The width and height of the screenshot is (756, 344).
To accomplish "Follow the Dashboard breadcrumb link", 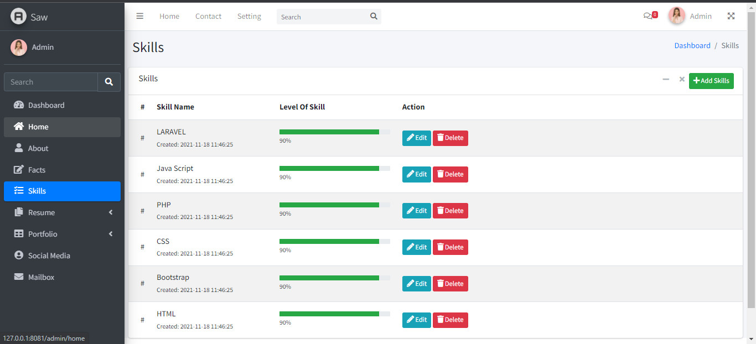I will (692, 45).
